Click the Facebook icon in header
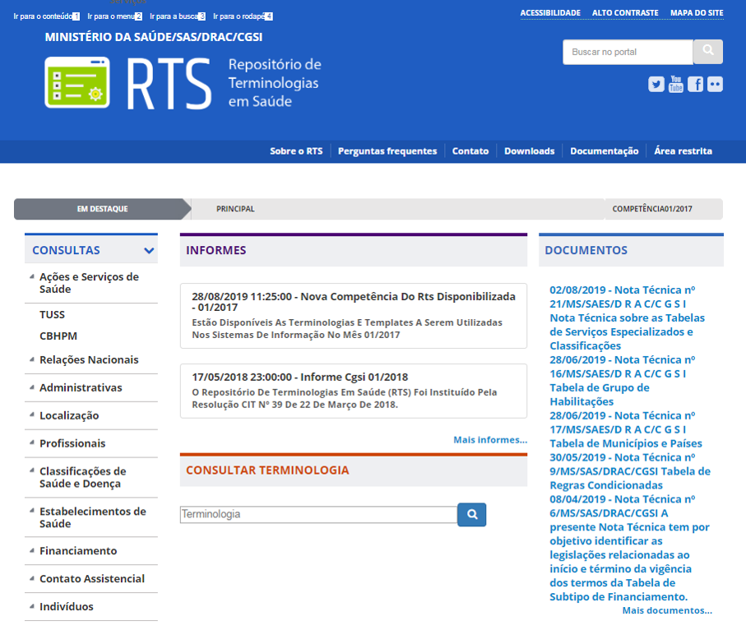746x635 pixels. [x=695, y=84]
